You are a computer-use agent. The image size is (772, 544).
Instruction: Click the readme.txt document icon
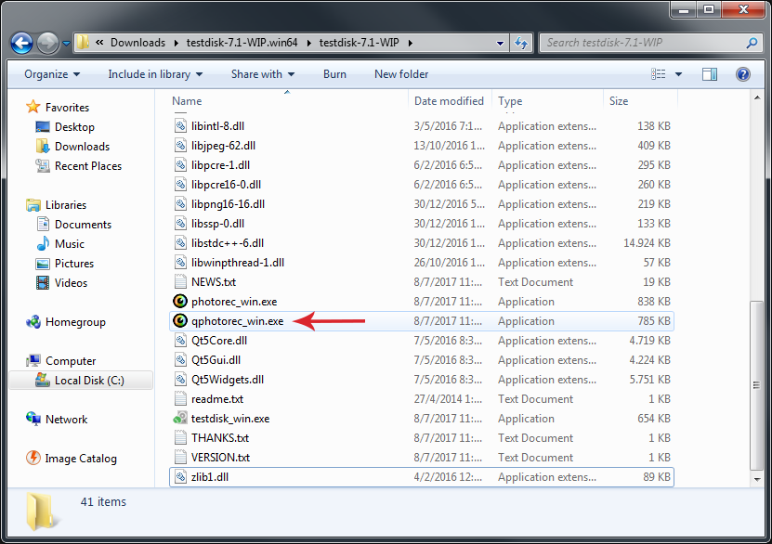(181, 399)
